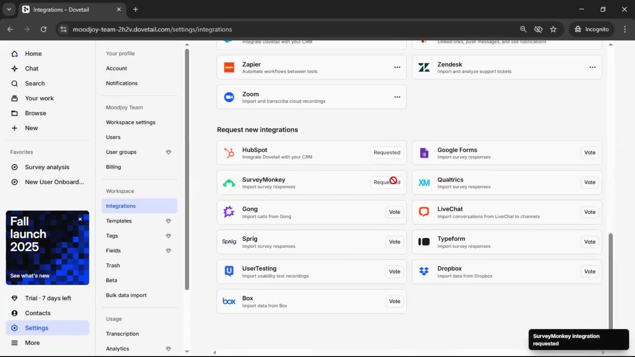
Task: Select Workspace settings in the menu
Action: 130,122
